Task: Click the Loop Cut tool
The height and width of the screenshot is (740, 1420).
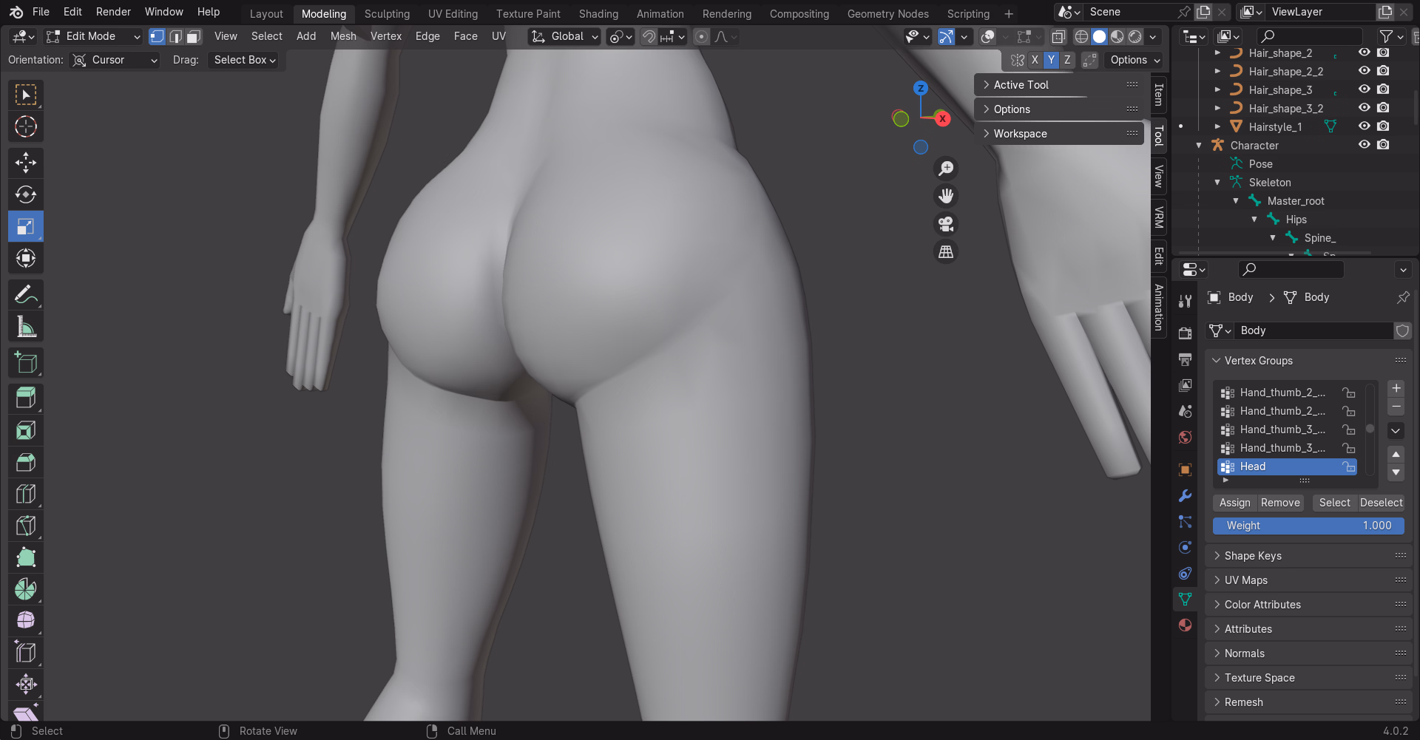Action: point(26,494)
